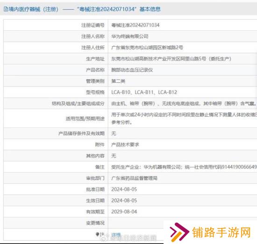Open the 详情 link in bottom row
The image size is (257, 244).
point(116,235)
